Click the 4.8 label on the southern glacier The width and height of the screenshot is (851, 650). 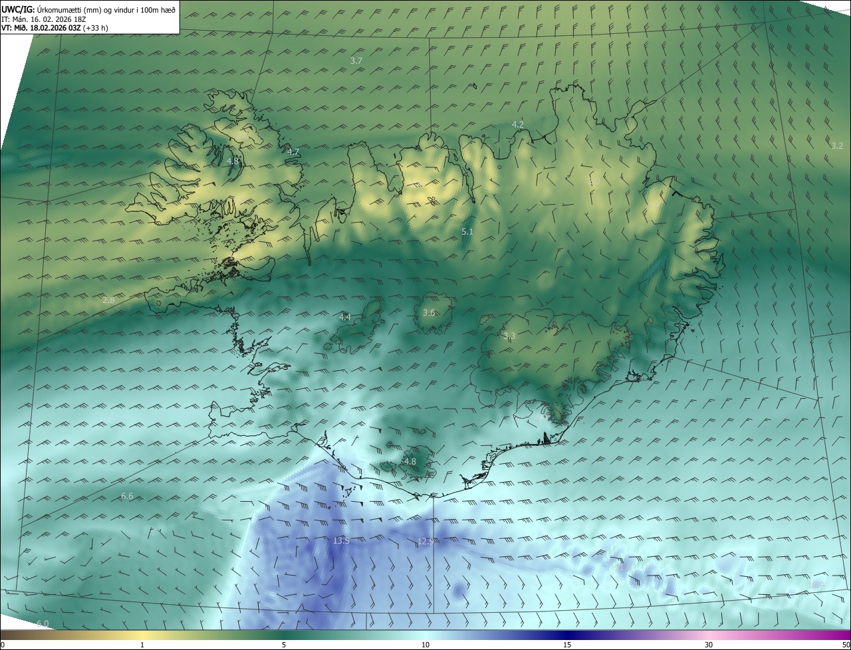[410, 461]
